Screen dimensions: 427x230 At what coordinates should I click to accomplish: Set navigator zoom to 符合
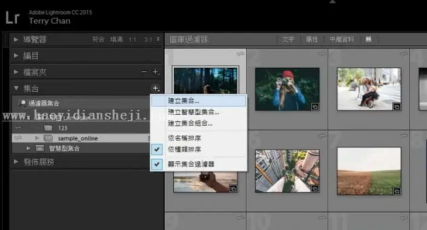coord(98,40)
